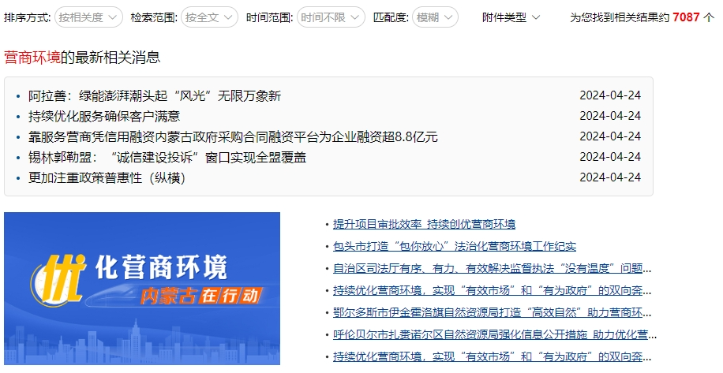723x373 pixels.
Task: Click the red 营商环境 keyword in heading
Action: (32, 57)
